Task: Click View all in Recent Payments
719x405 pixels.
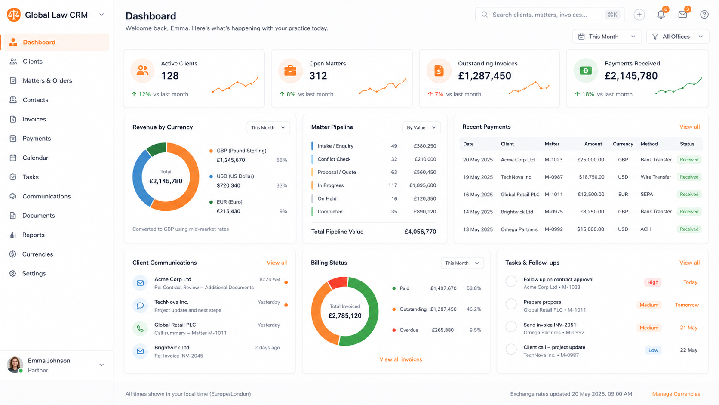Action: (689, 127)
